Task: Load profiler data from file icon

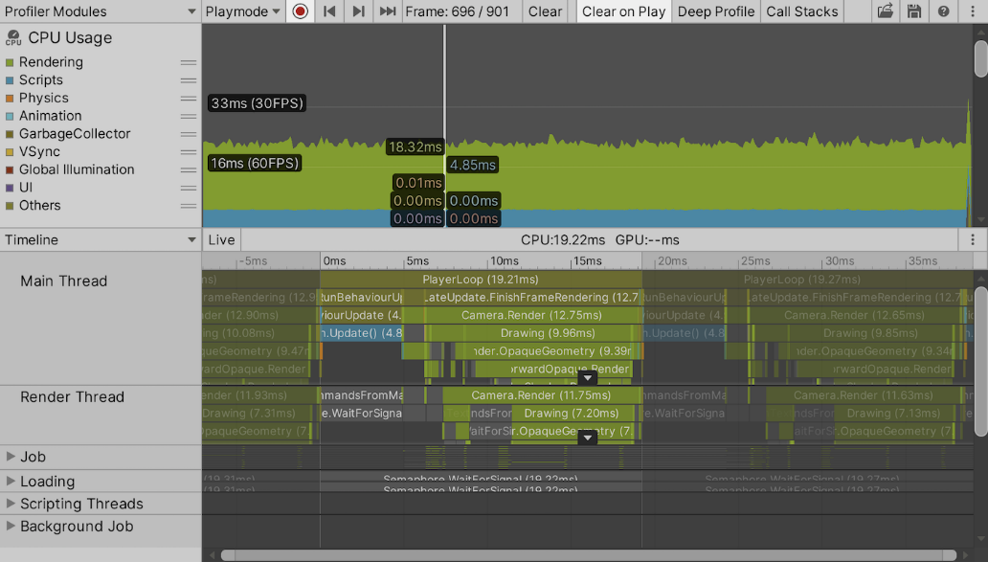Action: tap(886, 11)
